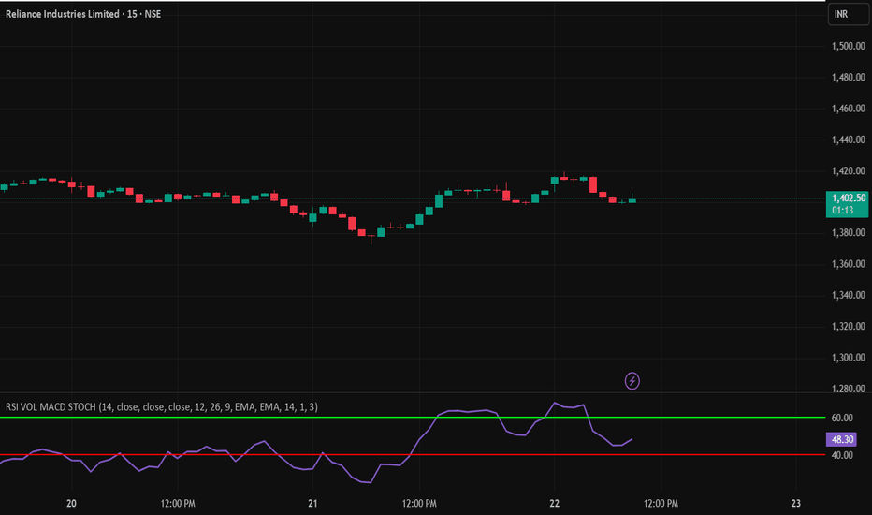Click the Reliance Industries Limited symbol title
Image resolution: width=872 pixels, height=515 pixels.
click(83, 14)
